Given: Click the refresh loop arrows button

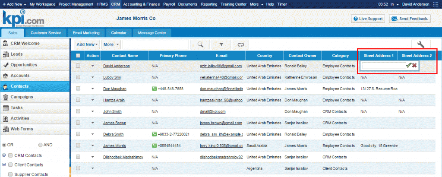Looking at the screenshot, I should 240,44.
